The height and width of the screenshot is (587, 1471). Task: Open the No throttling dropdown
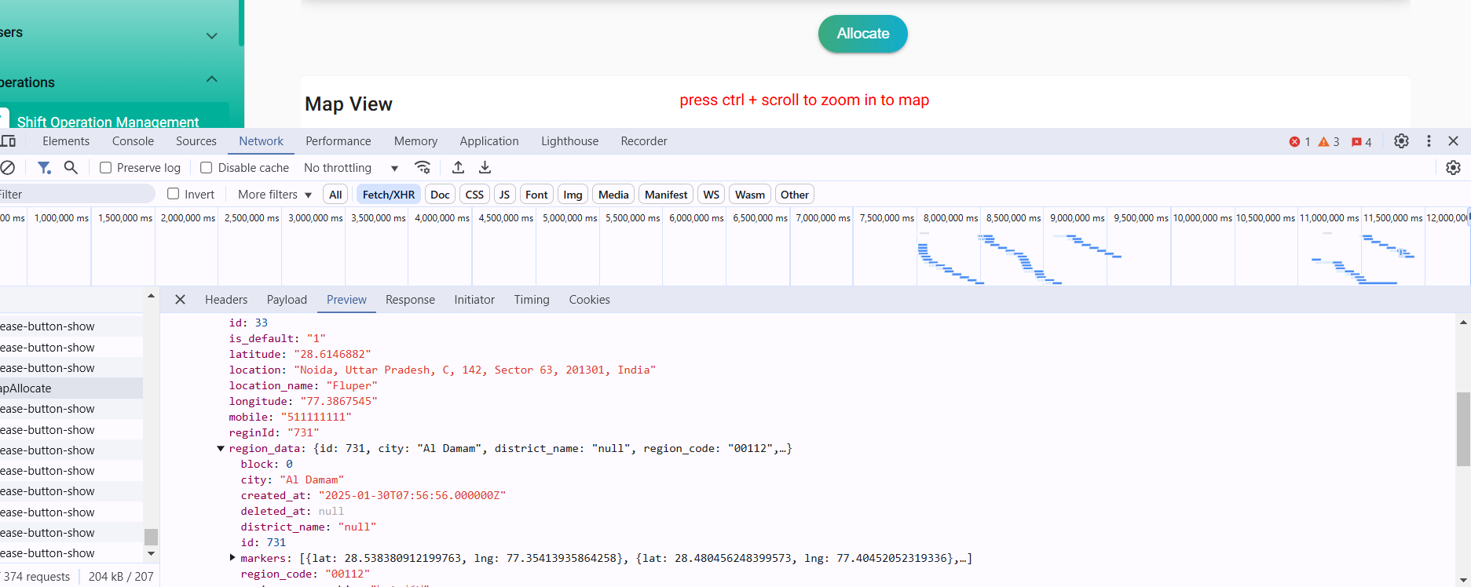coord(351,168)
